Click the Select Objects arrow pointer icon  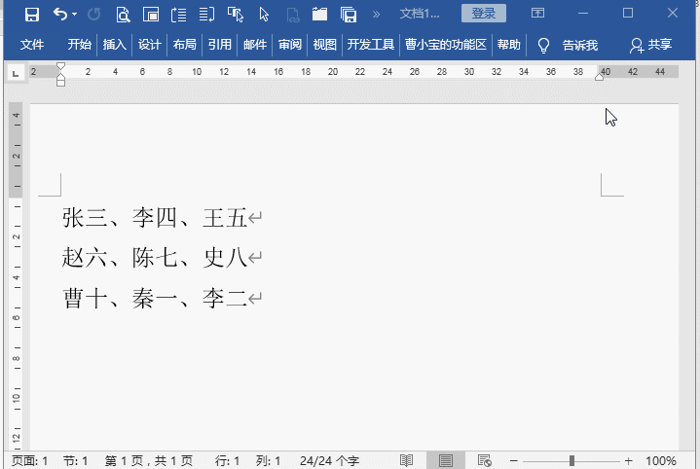tap(264, 15)
